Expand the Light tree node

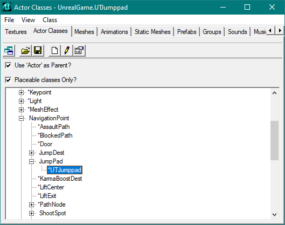click(x=21, y=101)
